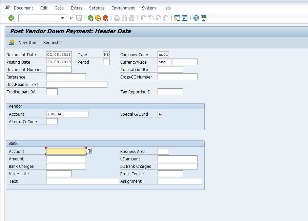Click the Special G/L Ind field
308x221 pixels.
[x=160, y=114]
